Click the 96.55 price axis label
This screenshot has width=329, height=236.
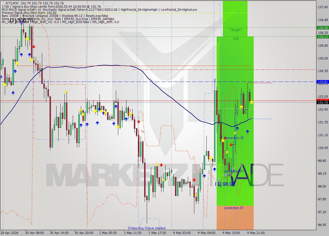pyautogui.click(x=322, y=225)
